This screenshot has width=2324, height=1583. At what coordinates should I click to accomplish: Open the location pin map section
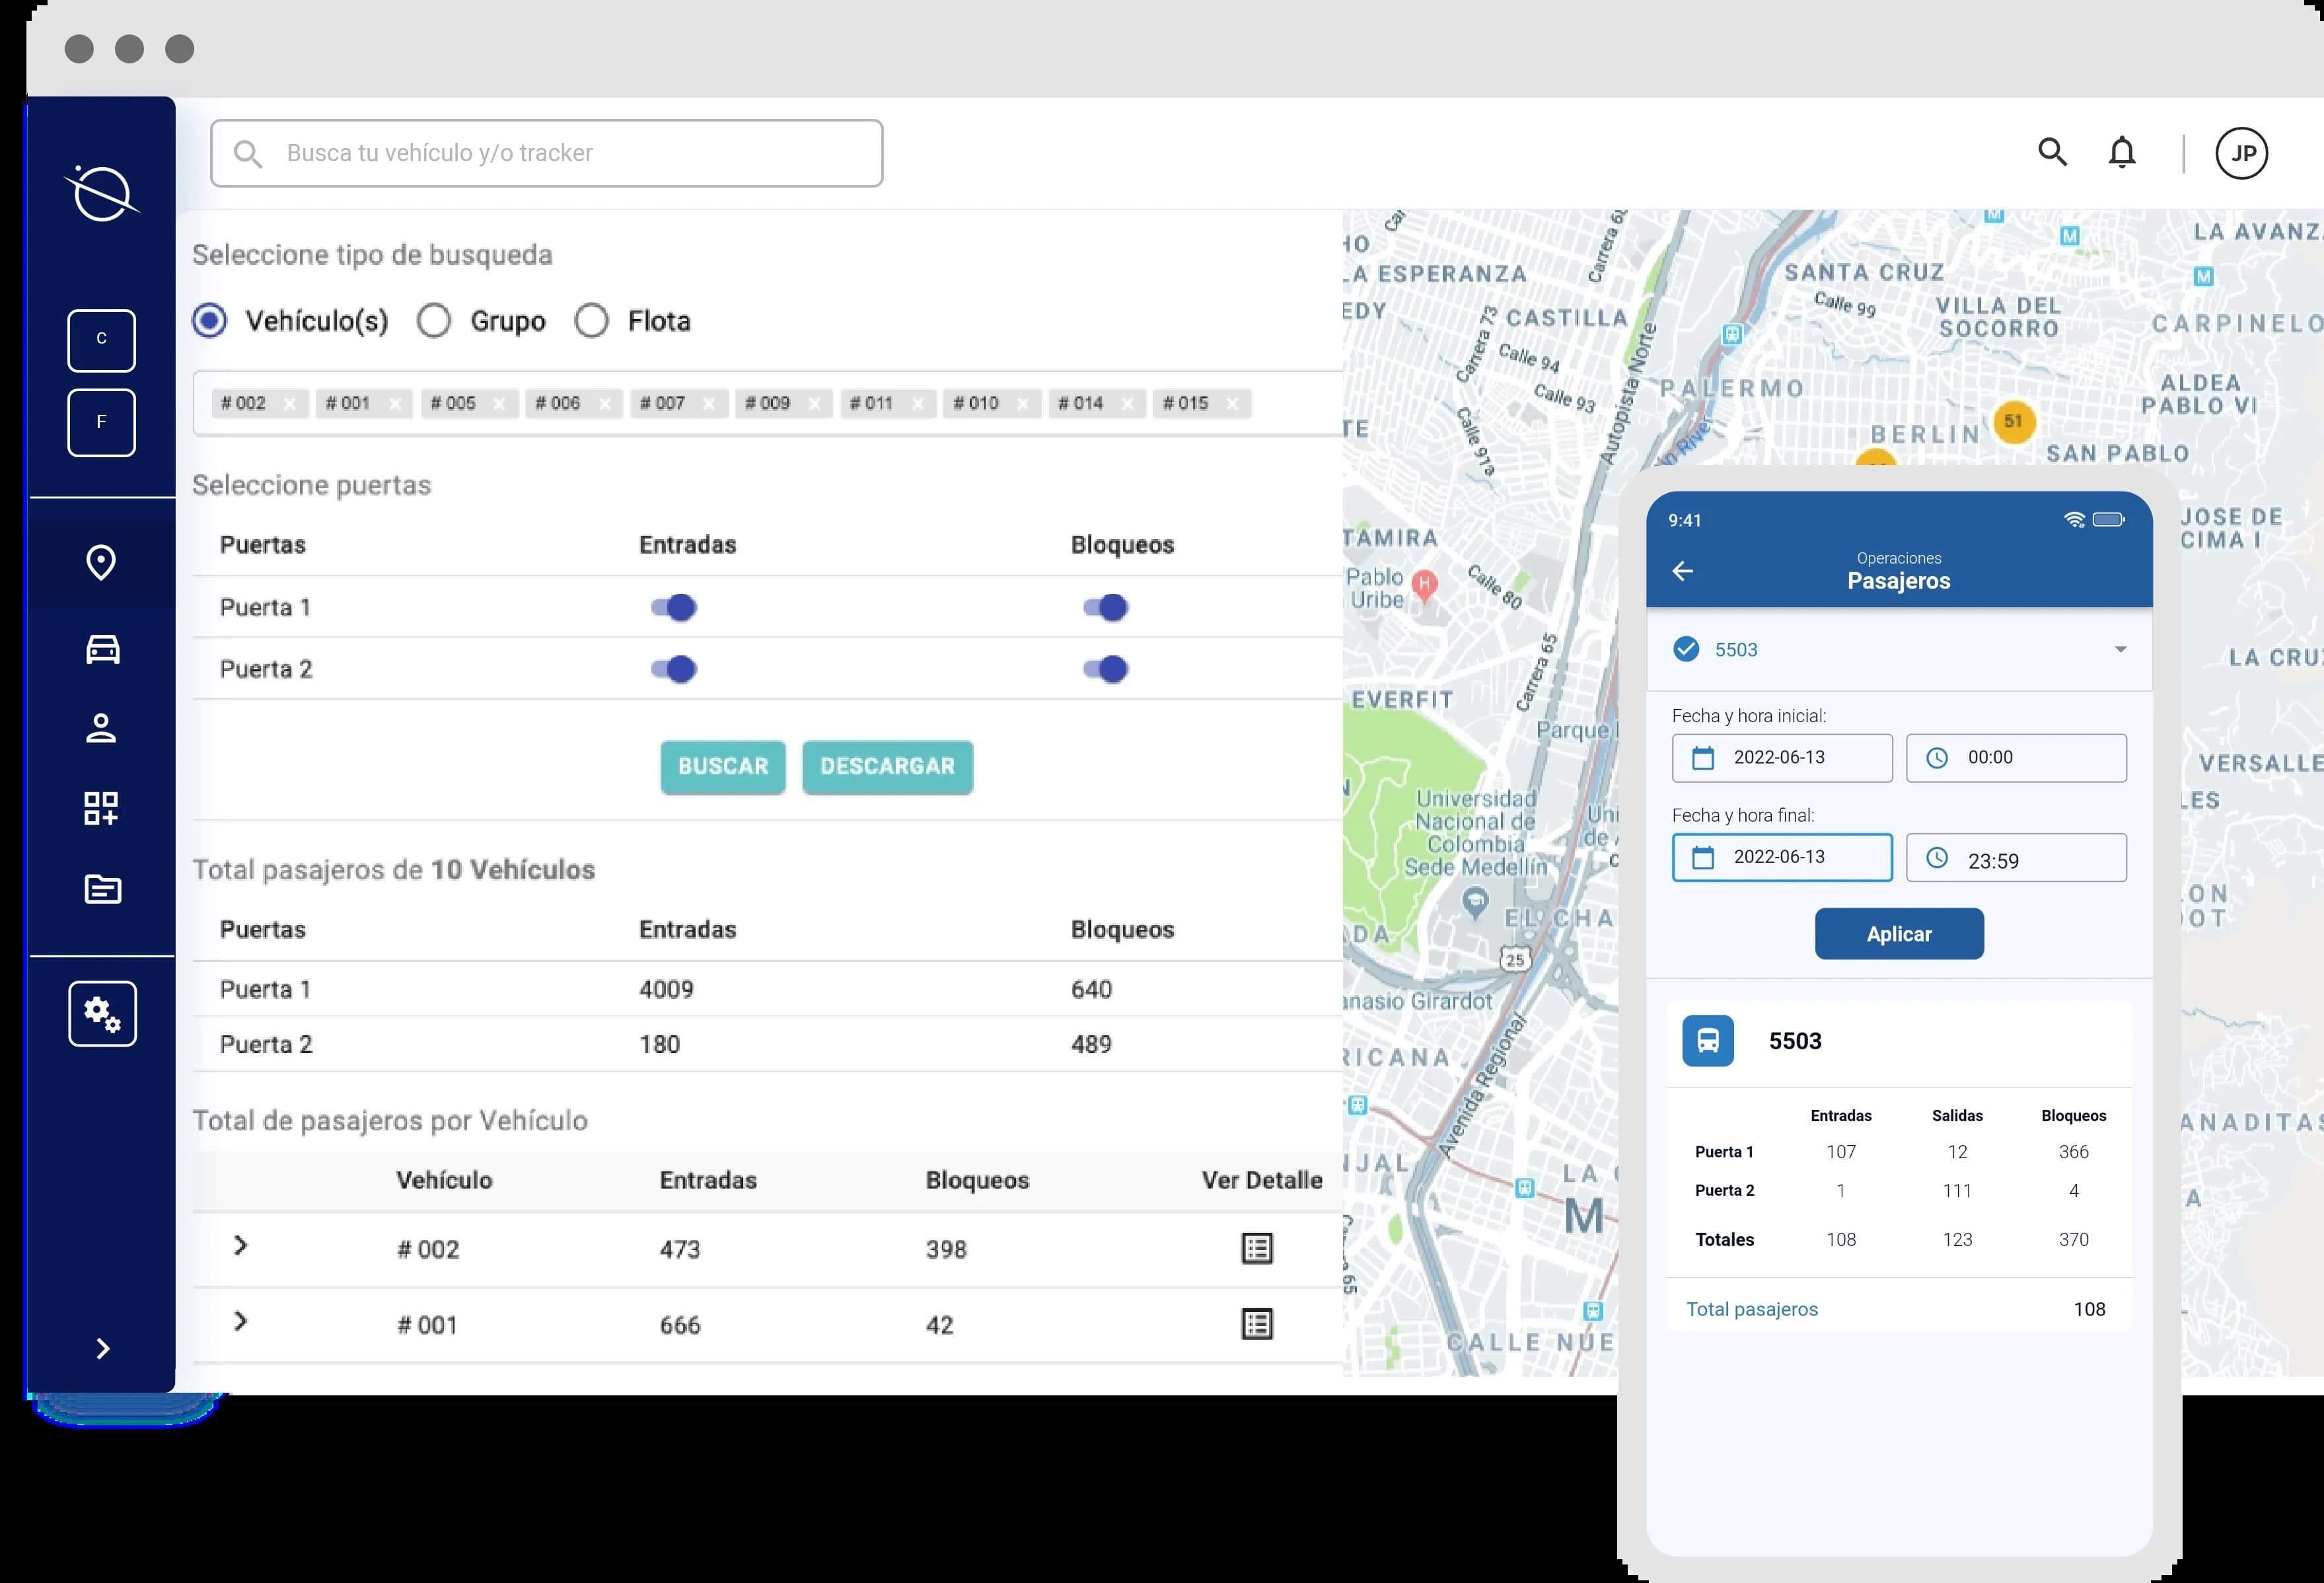click(102, 563)
